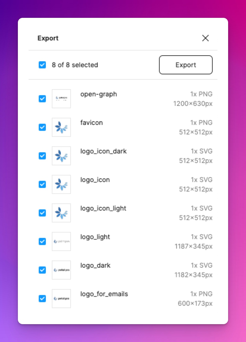The height and width of the screenshot is (342, 246).
Task: Click the favicon flower icon thumbnail
Action: [x=61, y=127]
